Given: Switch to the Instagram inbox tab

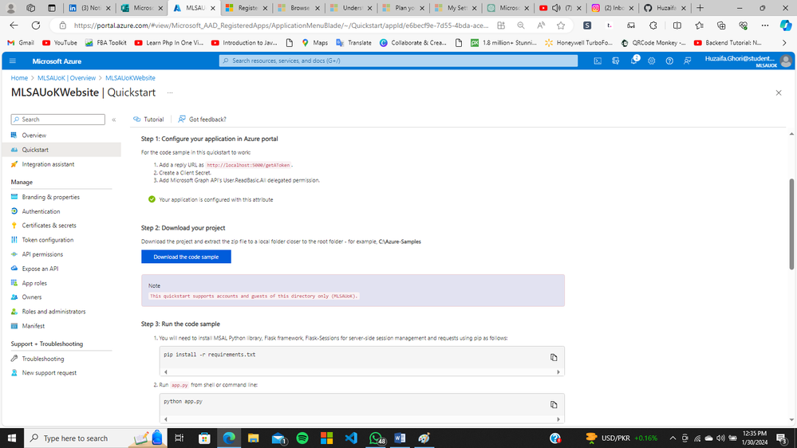Looking at the screenshot, I should (613, 8).
